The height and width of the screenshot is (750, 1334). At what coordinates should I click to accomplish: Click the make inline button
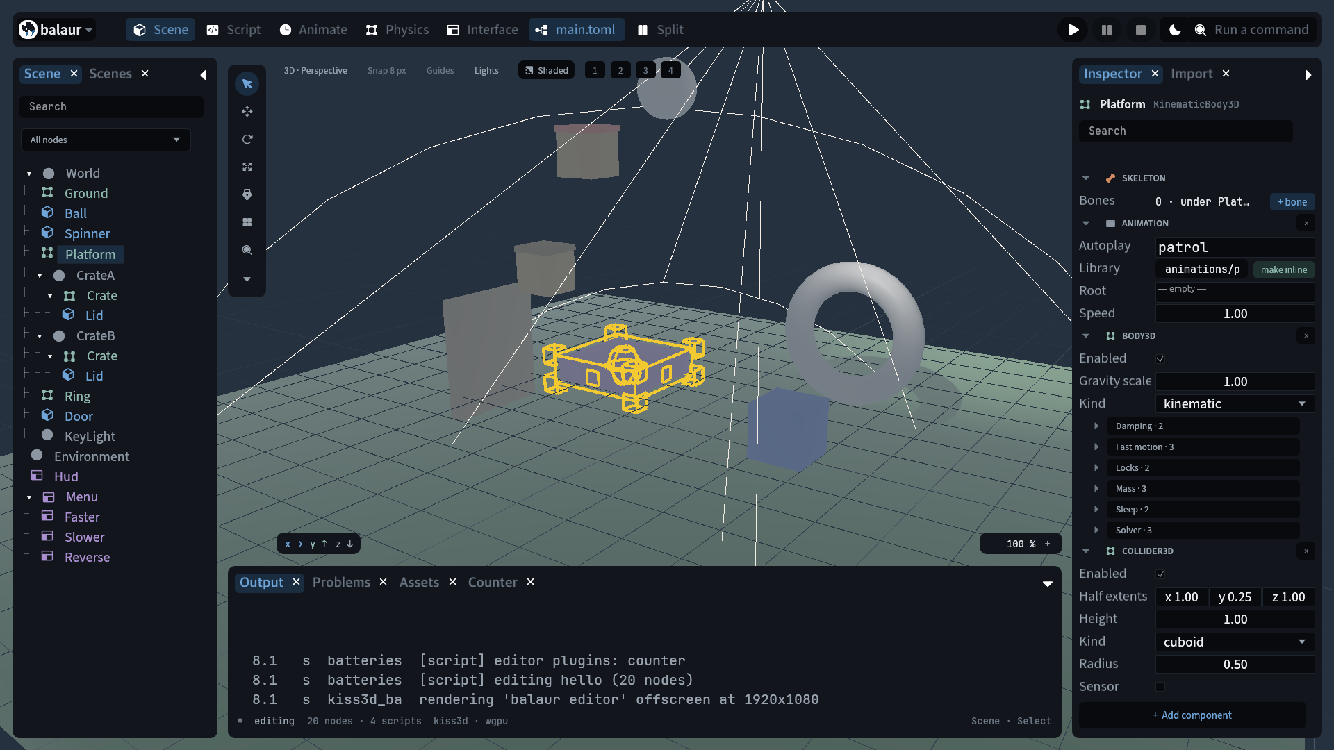[x=1284, y=270]
